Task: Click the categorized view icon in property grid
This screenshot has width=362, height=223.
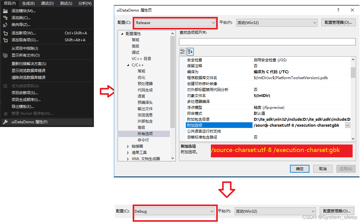Action: (183, 52)
